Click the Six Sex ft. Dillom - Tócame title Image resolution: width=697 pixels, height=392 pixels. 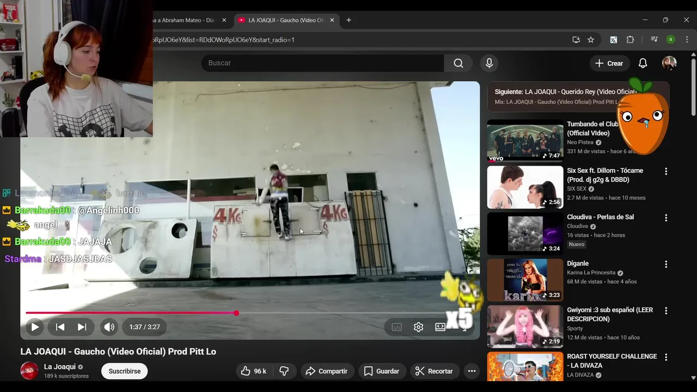(605, 175)
